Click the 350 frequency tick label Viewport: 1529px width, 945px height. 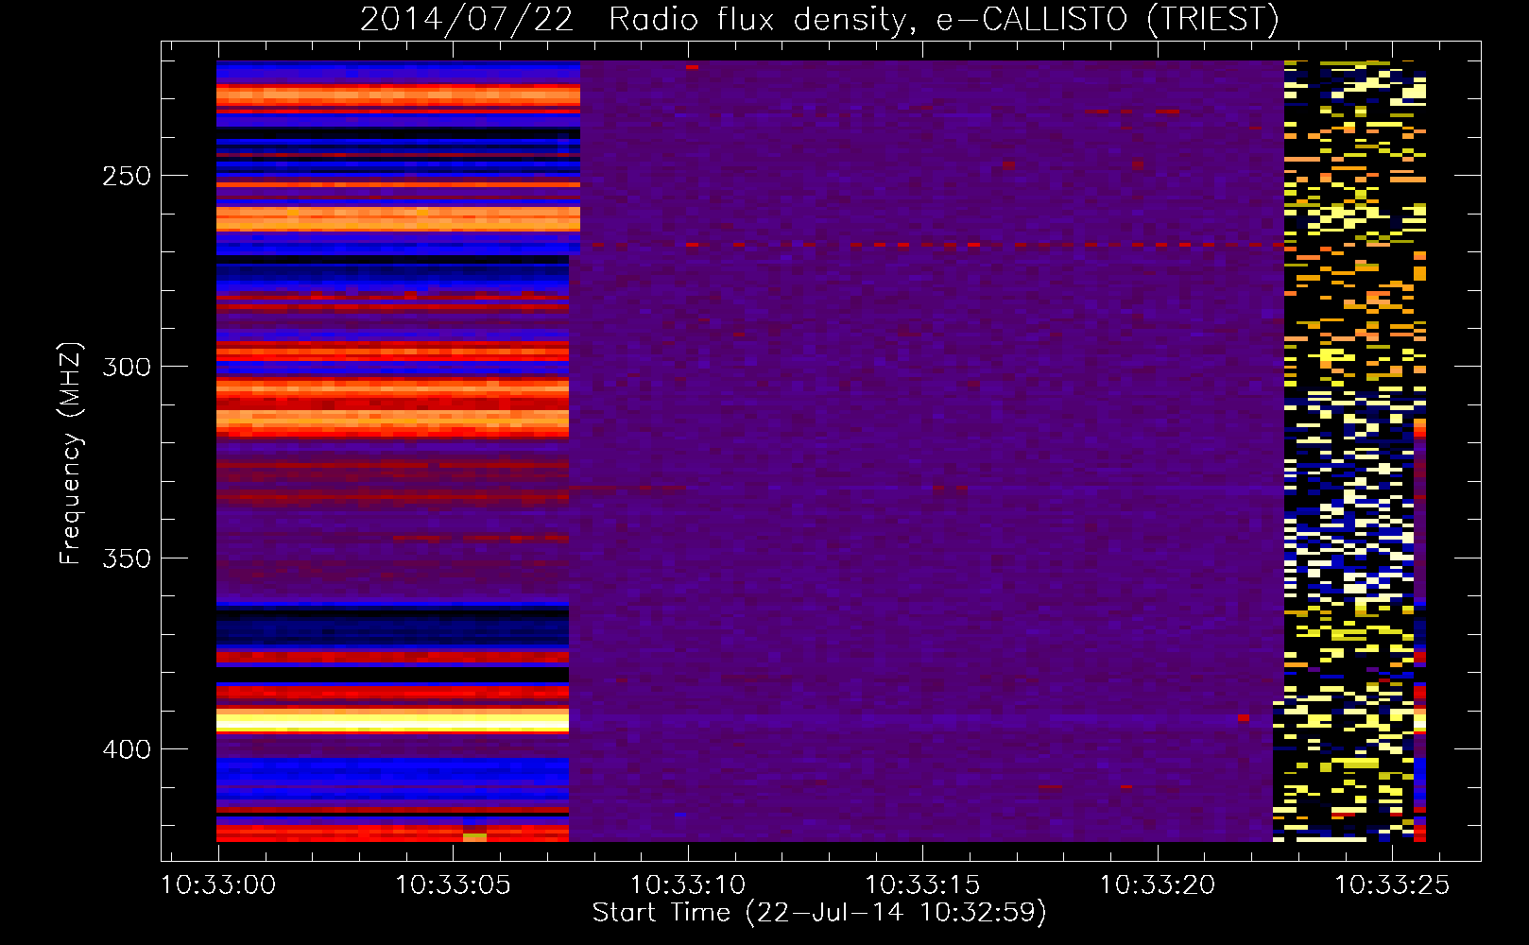(127, 558)
